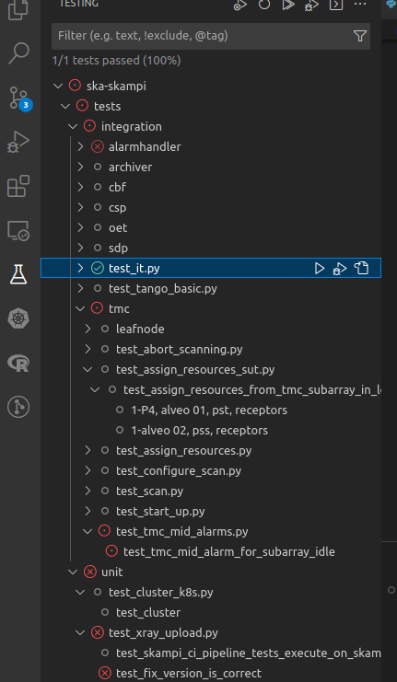
Task: Open the Kubernetes helm-wheel view
Action: [x=18, y=318]
